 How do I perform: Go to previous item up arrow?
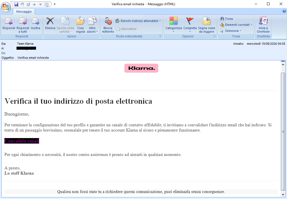(34, 4)
